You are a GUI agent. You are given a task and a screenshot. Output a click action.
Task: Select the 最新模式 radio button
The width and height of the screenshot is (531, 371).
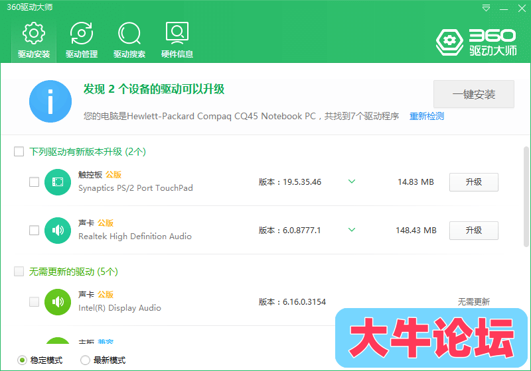(x=85, y=360)
